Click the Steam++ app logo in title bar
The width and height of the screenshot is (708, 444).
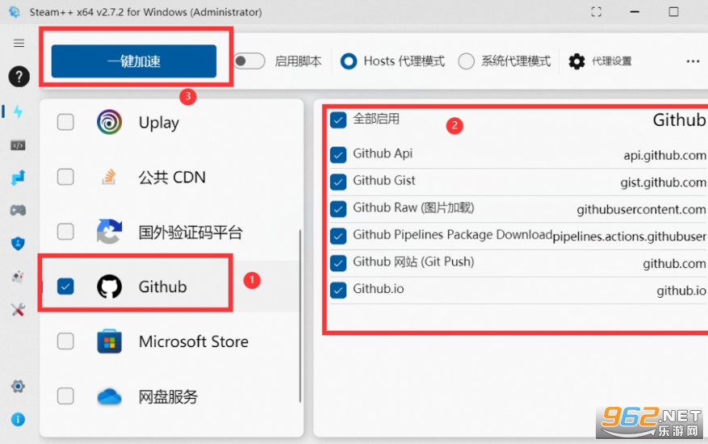(x=14, y=12)
